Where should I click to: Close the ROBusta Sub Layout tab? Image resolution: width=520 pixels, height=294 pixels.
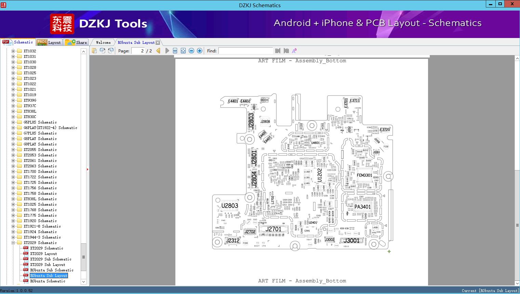pos(158,43)
